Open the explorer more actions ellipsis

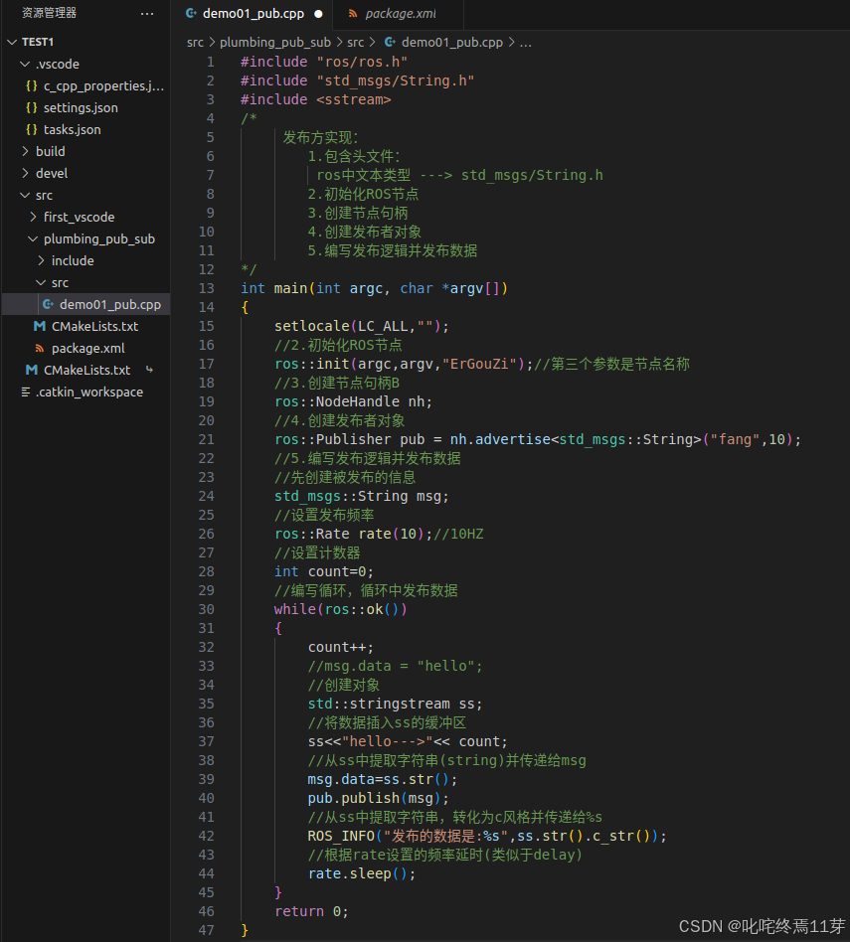[x=147, y=13]
